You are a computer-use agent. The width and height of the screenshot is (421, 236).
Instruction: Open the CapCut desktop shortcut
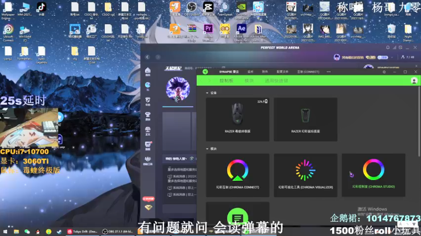tap(208, 9)
